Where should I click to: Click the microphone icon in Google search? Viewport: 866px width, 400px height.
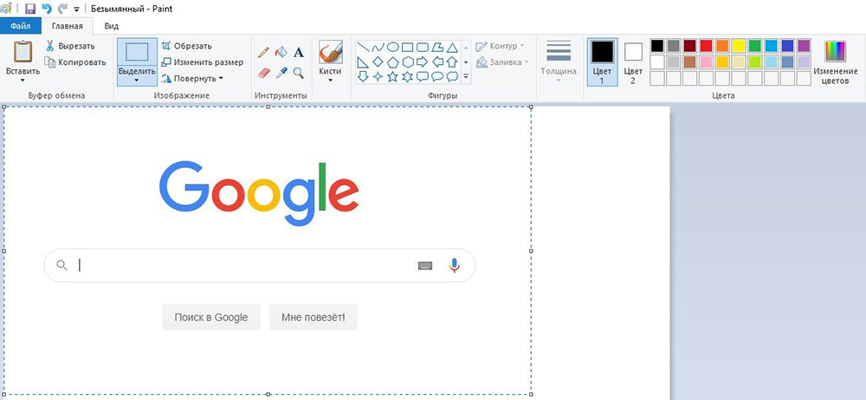tap(454, 266)
